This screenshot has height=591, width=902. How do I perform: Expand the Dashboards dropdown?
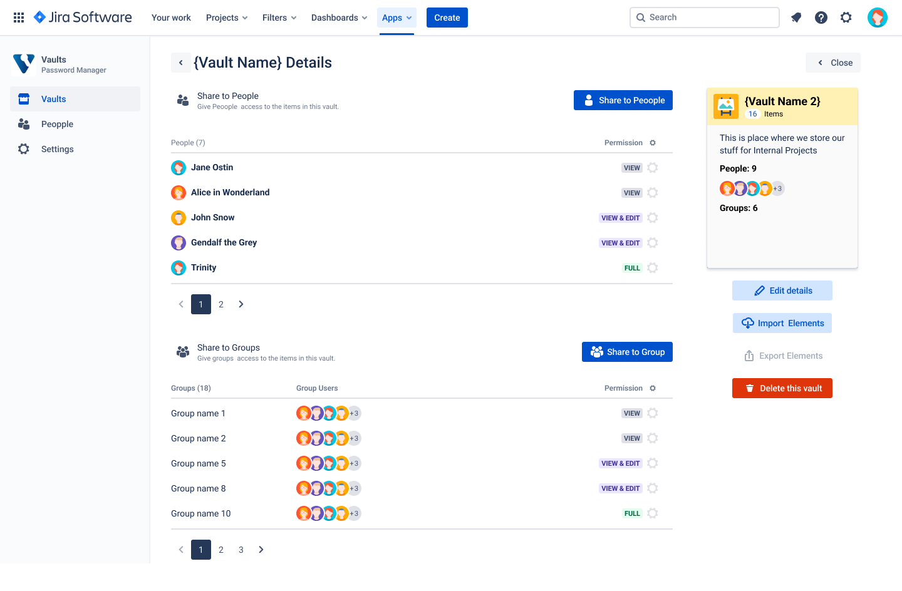[x=339, y=18]
